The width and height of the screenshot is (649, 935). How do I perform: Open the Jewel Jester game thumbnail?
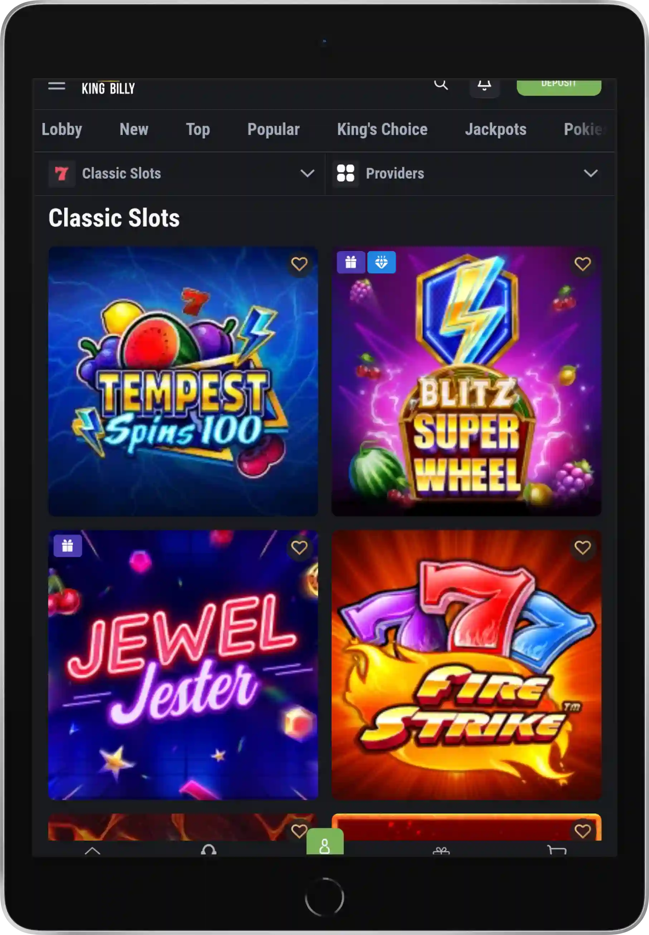pyautogui.click(x=183, y=665)
